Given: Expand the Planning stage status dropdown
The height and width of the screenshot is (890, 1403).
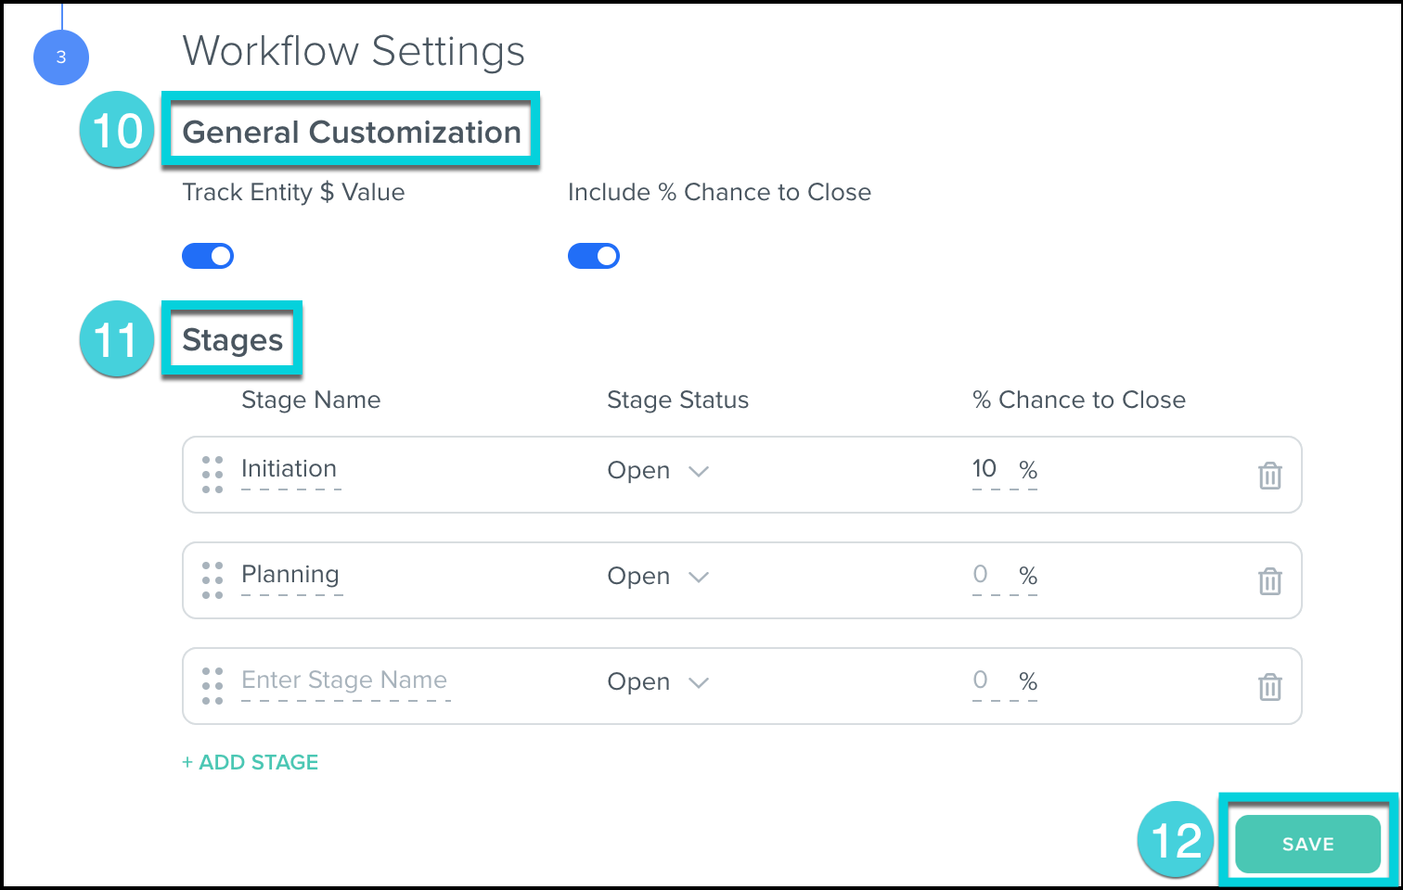Looking at the screenshot, I should (x=658, y=577).
